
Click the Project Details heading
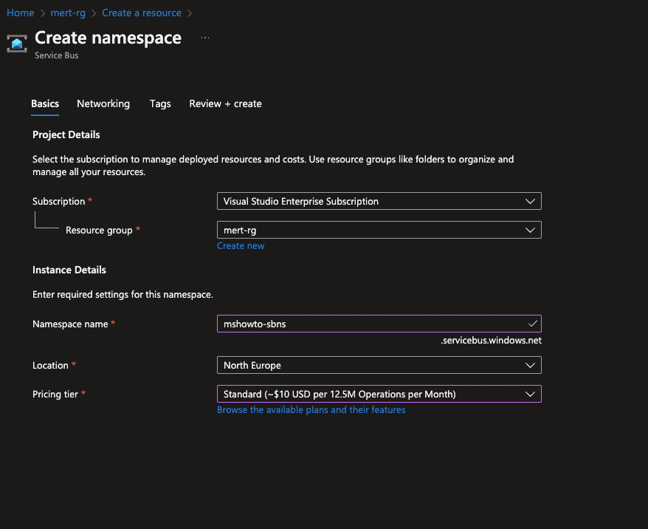click(x=66, y=134)
